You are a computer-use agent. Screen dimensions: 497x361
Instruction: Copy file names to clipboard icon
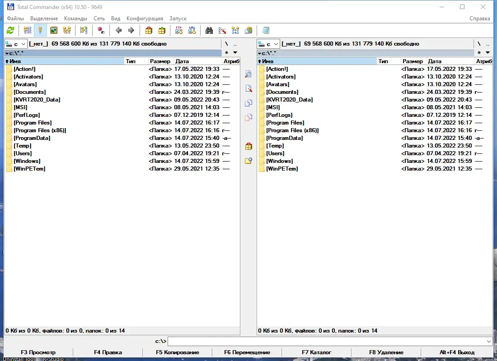pyautogui.click(x=248, y=30)
